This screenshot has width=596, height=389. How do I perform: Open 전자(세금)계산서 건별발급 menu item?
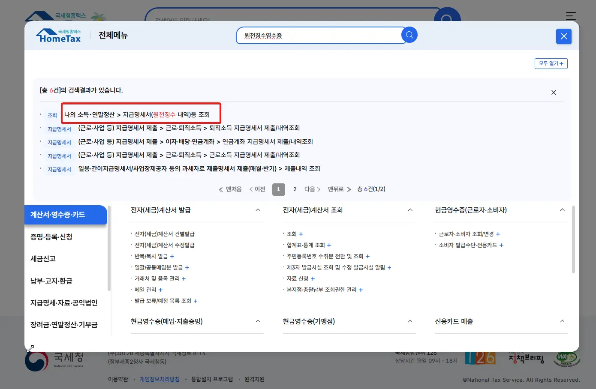click(x=165, y=234)
